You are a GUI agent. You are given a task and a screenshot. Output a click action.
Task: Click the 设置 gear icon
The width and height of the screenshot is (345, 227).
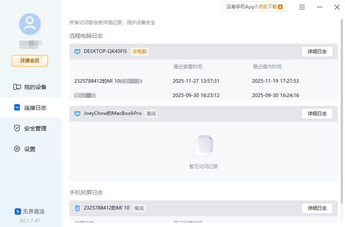click(x=17, y=149)
